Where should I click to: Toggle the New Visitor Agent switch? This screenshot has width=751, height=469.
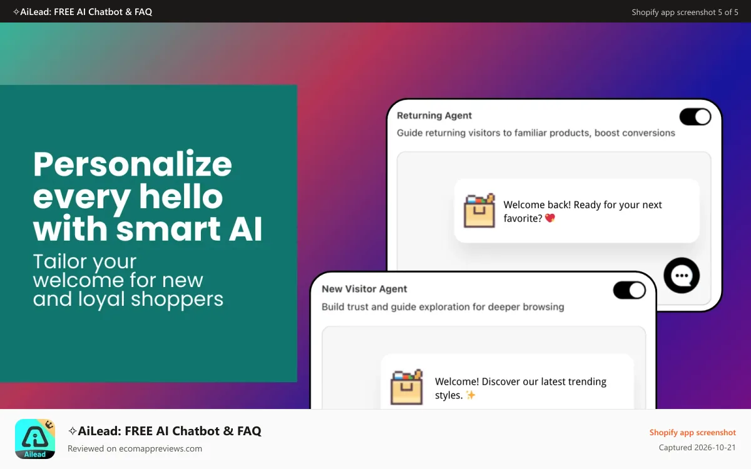(629, 290)
